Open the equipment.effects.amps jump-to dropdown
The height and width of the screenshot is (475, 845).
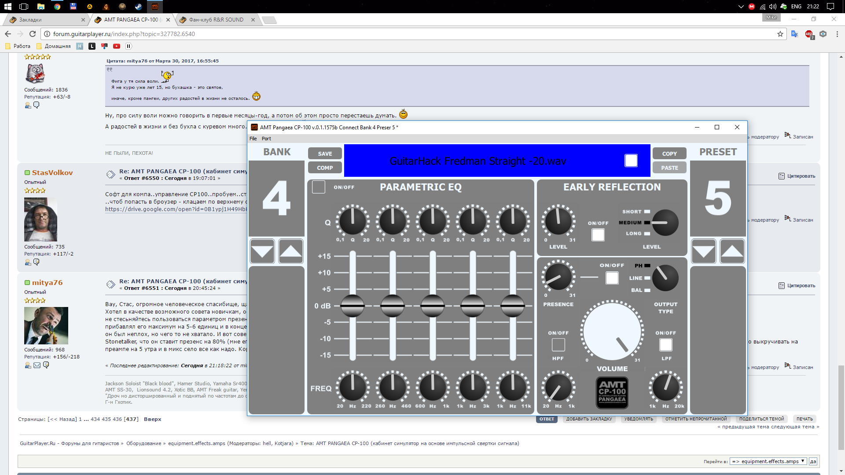point(768,461)
